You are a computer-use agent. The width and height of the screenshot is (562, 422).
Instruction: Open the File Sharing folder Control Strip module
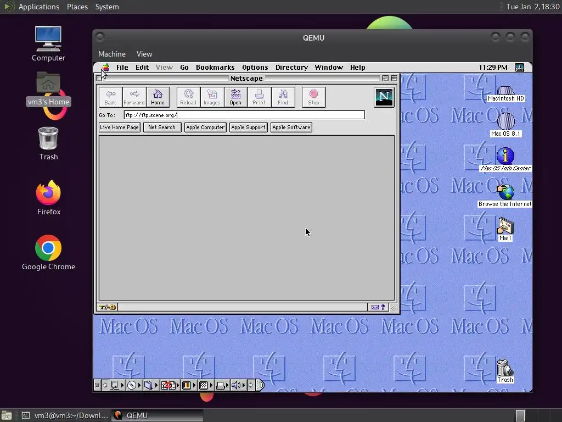151,385
